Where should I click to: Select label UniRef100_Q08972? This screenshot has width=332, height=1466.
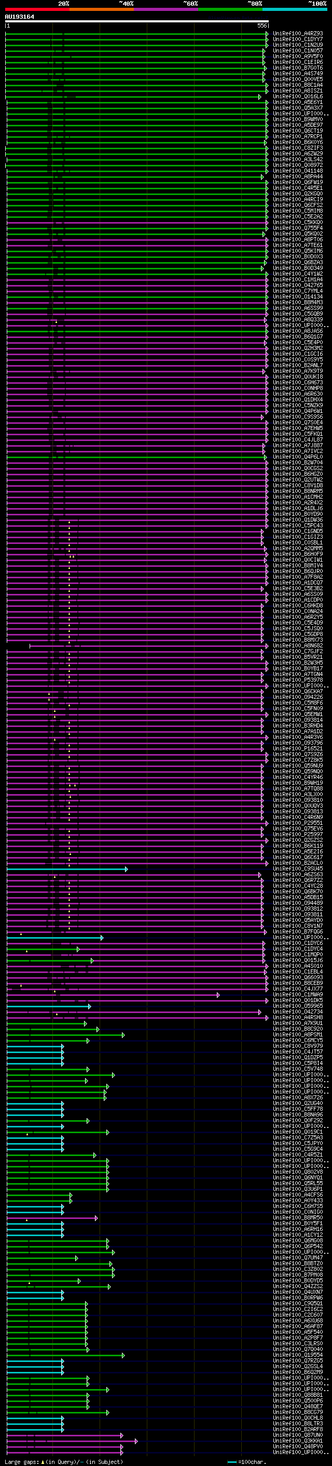point(298,165)
